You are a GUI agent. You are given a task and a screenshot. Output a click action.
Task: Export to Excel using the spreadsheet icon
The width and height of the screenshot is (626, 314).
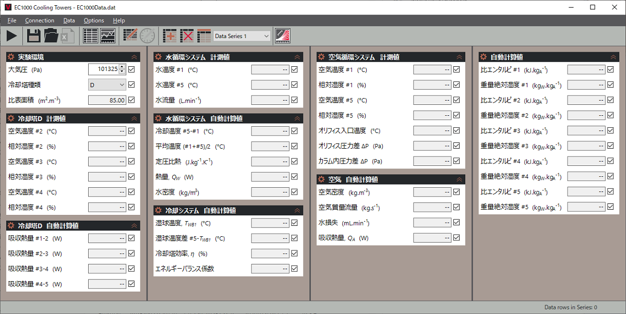point(68,36)
